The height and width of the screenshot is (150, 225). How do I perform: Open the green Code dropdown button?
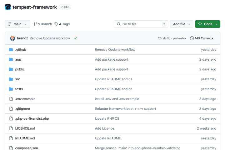click(207, 24)
